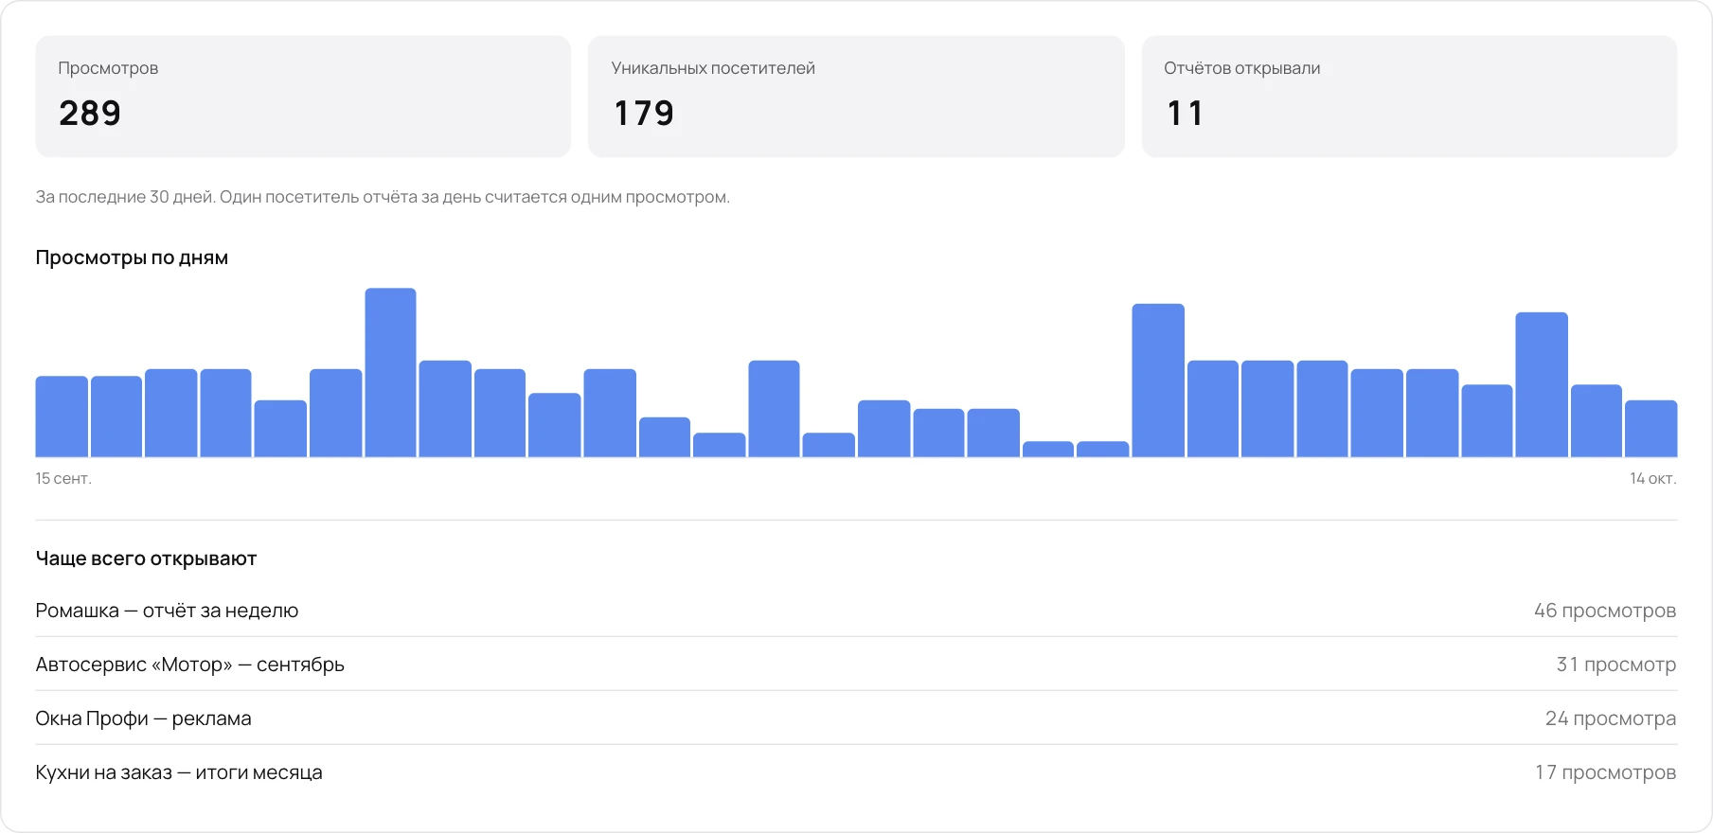Open the Уникальных посетителей 179 stat card
Screen dimensions: 1713x833
(x=856, y=97)
